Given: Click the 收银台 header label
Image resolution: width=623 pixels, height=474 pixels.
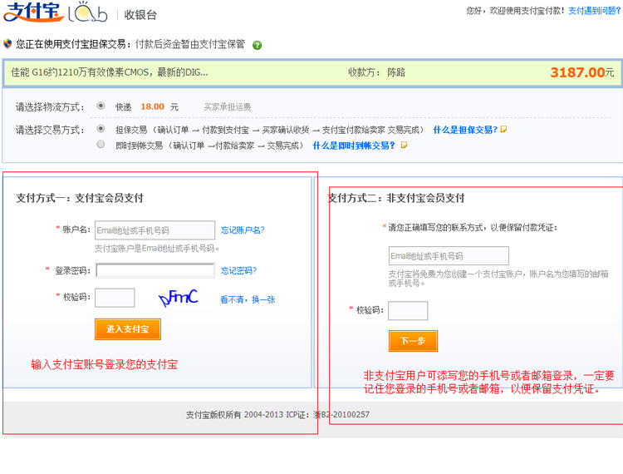Looking at the screenshot, I should pyautogui.click(x=140, y=15).
